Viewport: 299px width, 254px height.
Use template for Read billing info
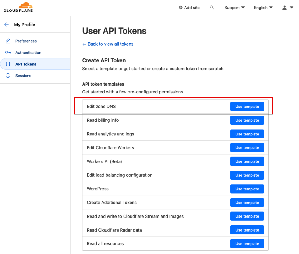(x=247, y=120)
